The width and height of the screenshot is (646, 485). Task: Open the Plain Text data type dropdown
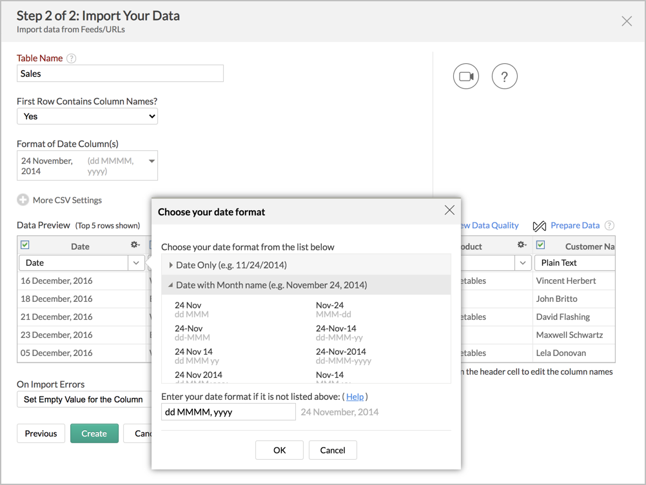574,263
